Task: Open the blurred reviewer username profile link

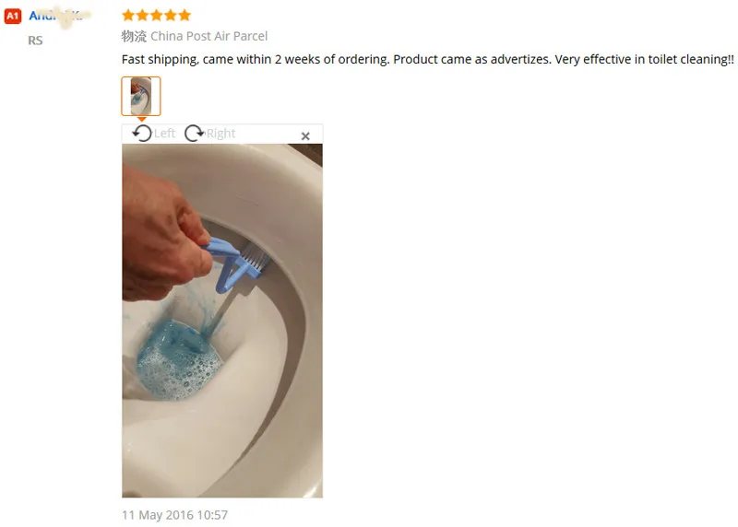Action: pos(56,16)
